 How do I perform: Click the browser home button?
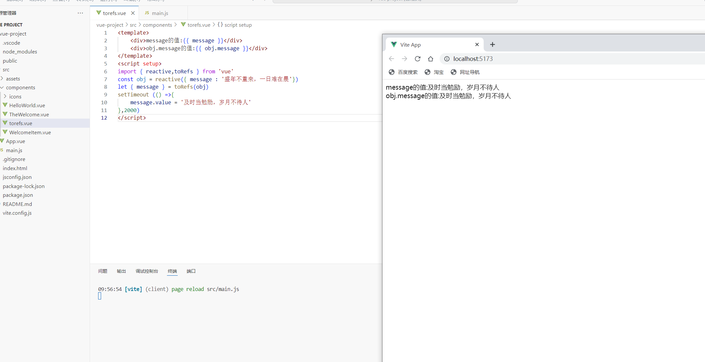430,59
